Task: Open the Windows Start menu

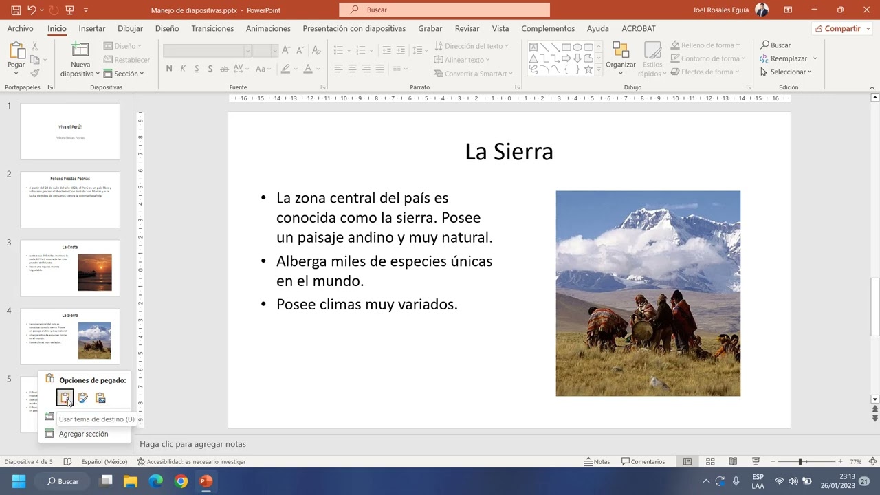Action: pyautogui.click(x=19, y=481)
